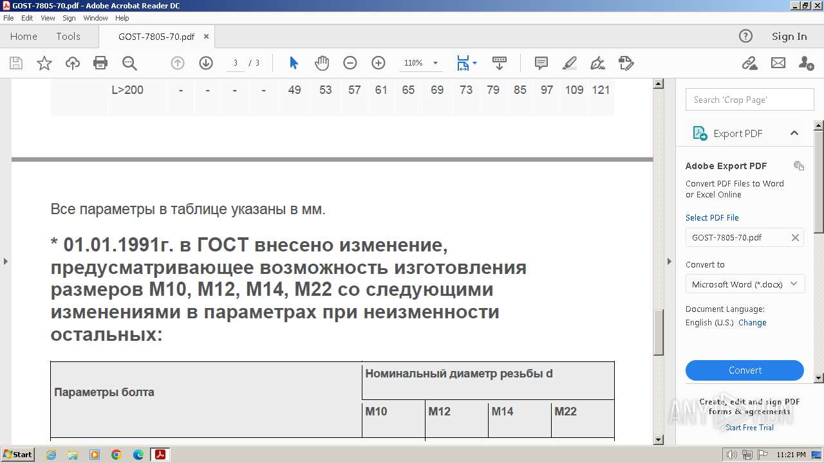Viewport: 824px width, 463px height.
Task: Switch to the Home tab
Action: pyautogui.click(x=24, y=37)
